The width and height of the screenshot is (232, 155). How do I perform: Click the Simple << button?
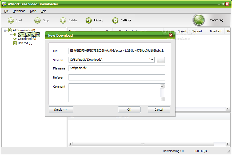tap(61, 110)
